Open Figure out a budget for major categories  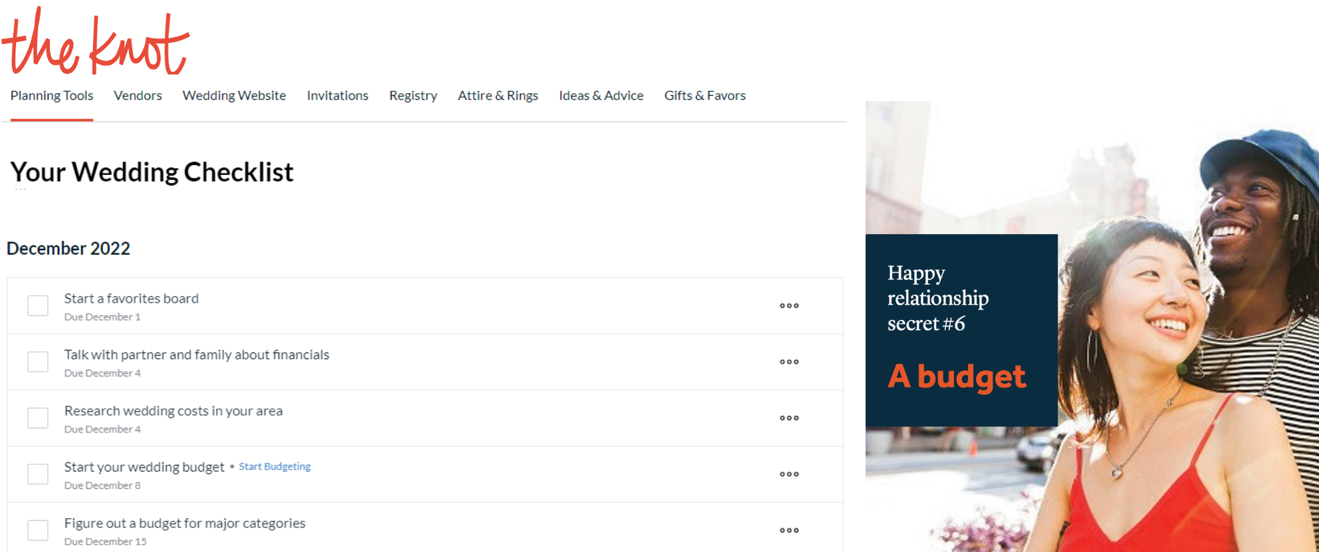point(184,523)
